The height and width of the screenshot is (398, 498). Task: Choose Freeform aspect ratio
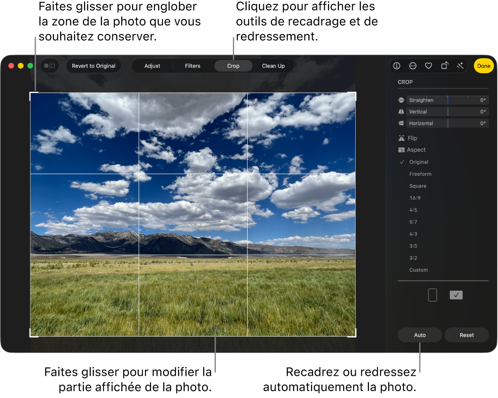pyautogui.click(x=420, y=174)
